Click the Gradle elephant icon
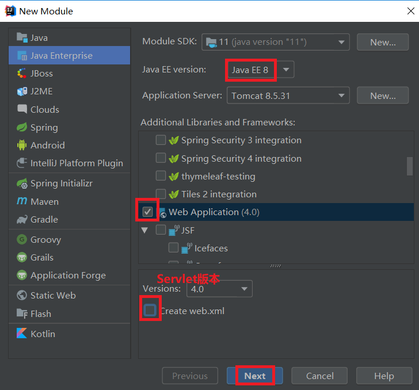Image resolution: width=419 pixels, height=390 pixels. 22,219
